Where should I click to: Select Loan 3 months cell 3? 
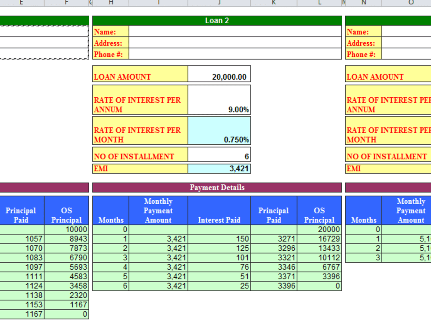(364, 258)
